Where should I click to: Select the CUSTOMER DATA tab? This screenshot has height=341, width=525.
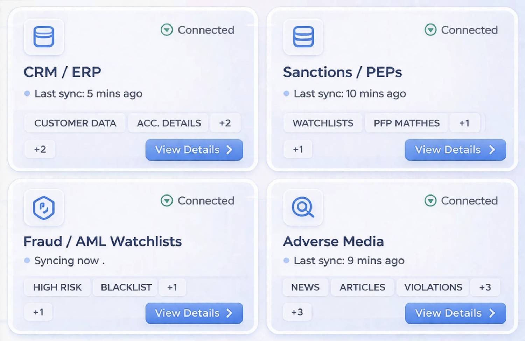coord(75,123)
